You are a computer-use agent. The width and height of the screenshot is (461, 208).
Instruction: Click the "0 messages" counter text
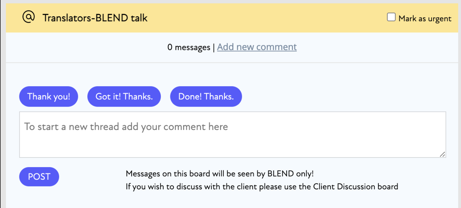189,47
